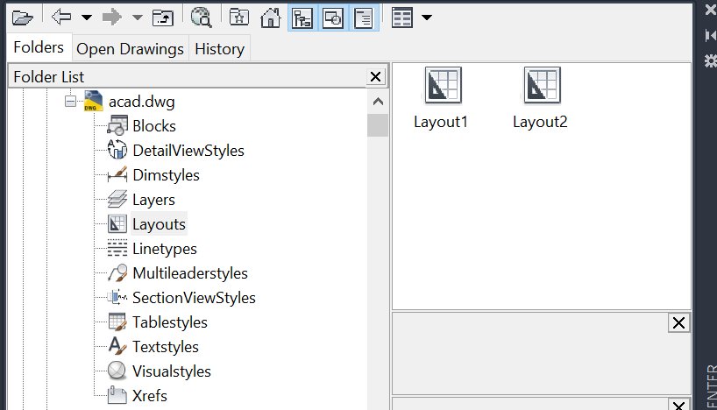Toggle palette auto-hide button
Image resolution: width=717 pixels, height=410 pixels.
click(x=710, y=35)
